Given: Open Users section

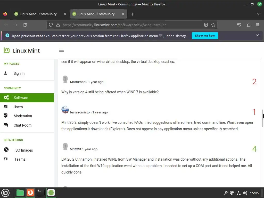Looking at the screenshot, I should click(18, 107).
